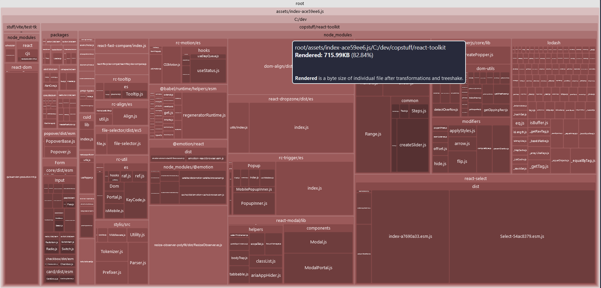The width and height of the screenshot is (601, 288).
Task: Select the "node_modules/@emotion" header
Action: point(188,167)
